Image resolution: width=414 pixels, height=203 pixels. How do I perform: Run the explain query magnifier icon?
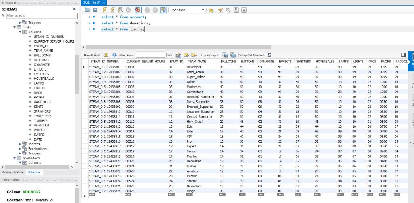120,10
